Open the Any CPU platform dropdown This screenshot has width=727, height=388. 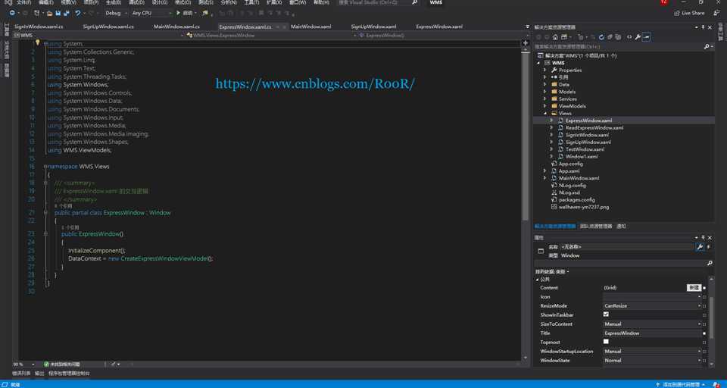151,13
